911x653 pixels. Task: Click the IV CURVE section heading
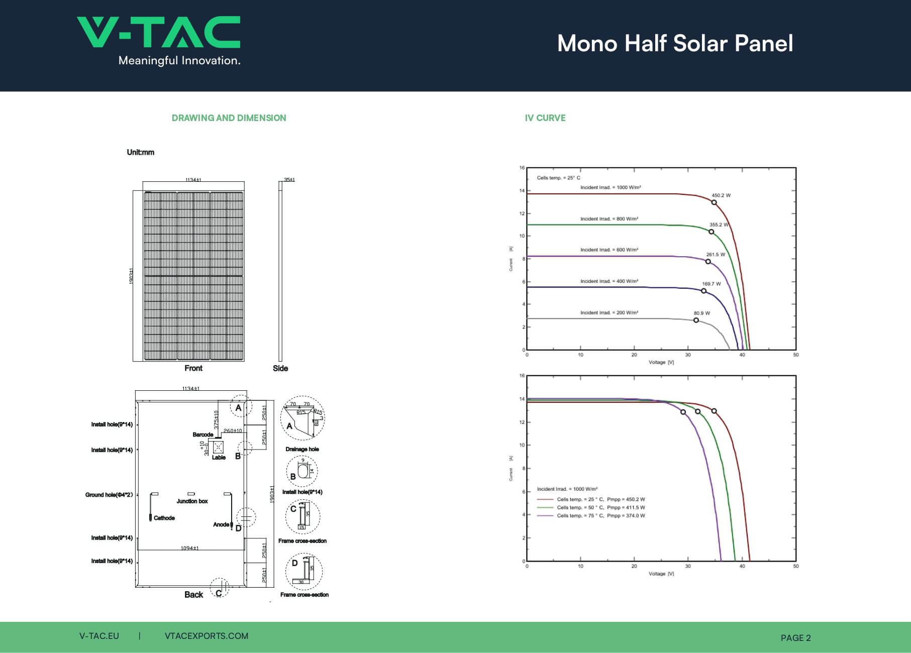(x=545, y=118)
